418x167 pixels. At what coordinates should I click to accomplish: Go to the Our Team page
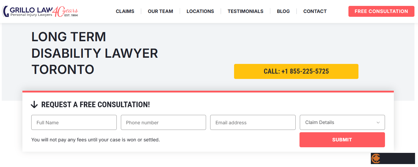(x=160, y=11)
